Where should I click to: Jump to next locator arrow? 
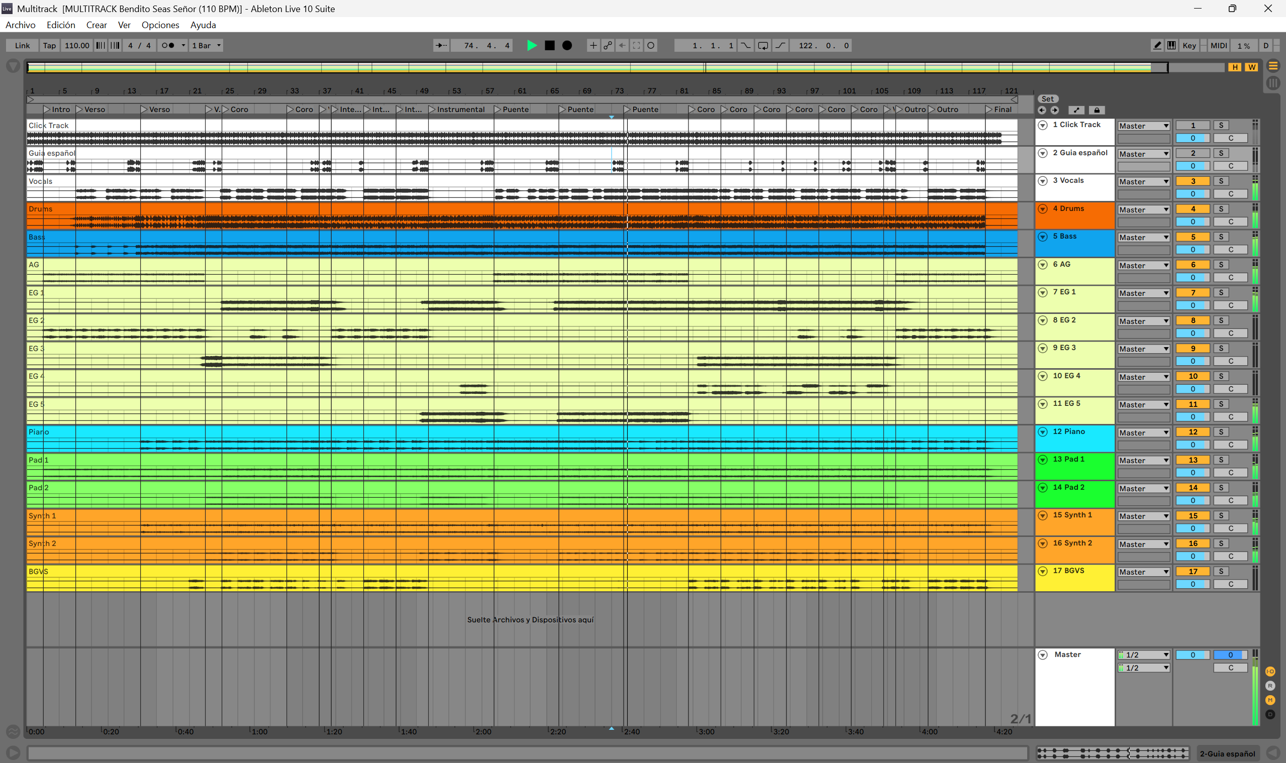1054,110
